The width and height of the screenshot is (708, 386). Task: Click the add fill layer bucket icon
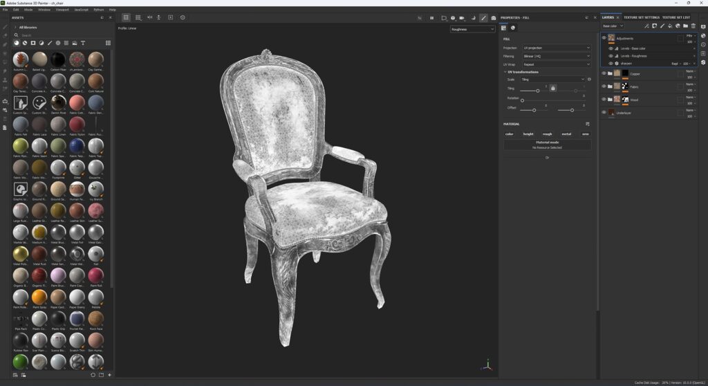pos(670,26)
